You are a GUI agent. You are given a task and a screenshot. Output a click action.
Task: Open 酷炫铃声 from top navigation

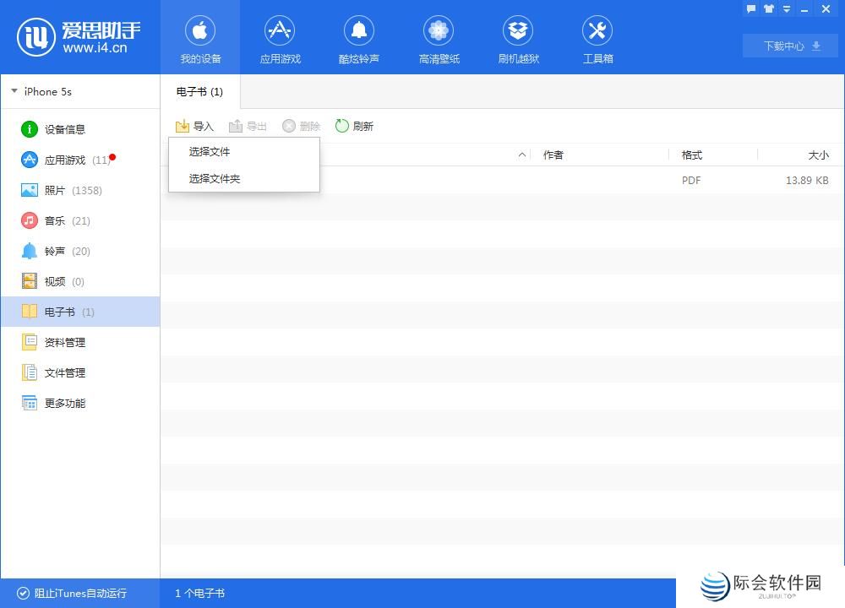coord(359,38)
